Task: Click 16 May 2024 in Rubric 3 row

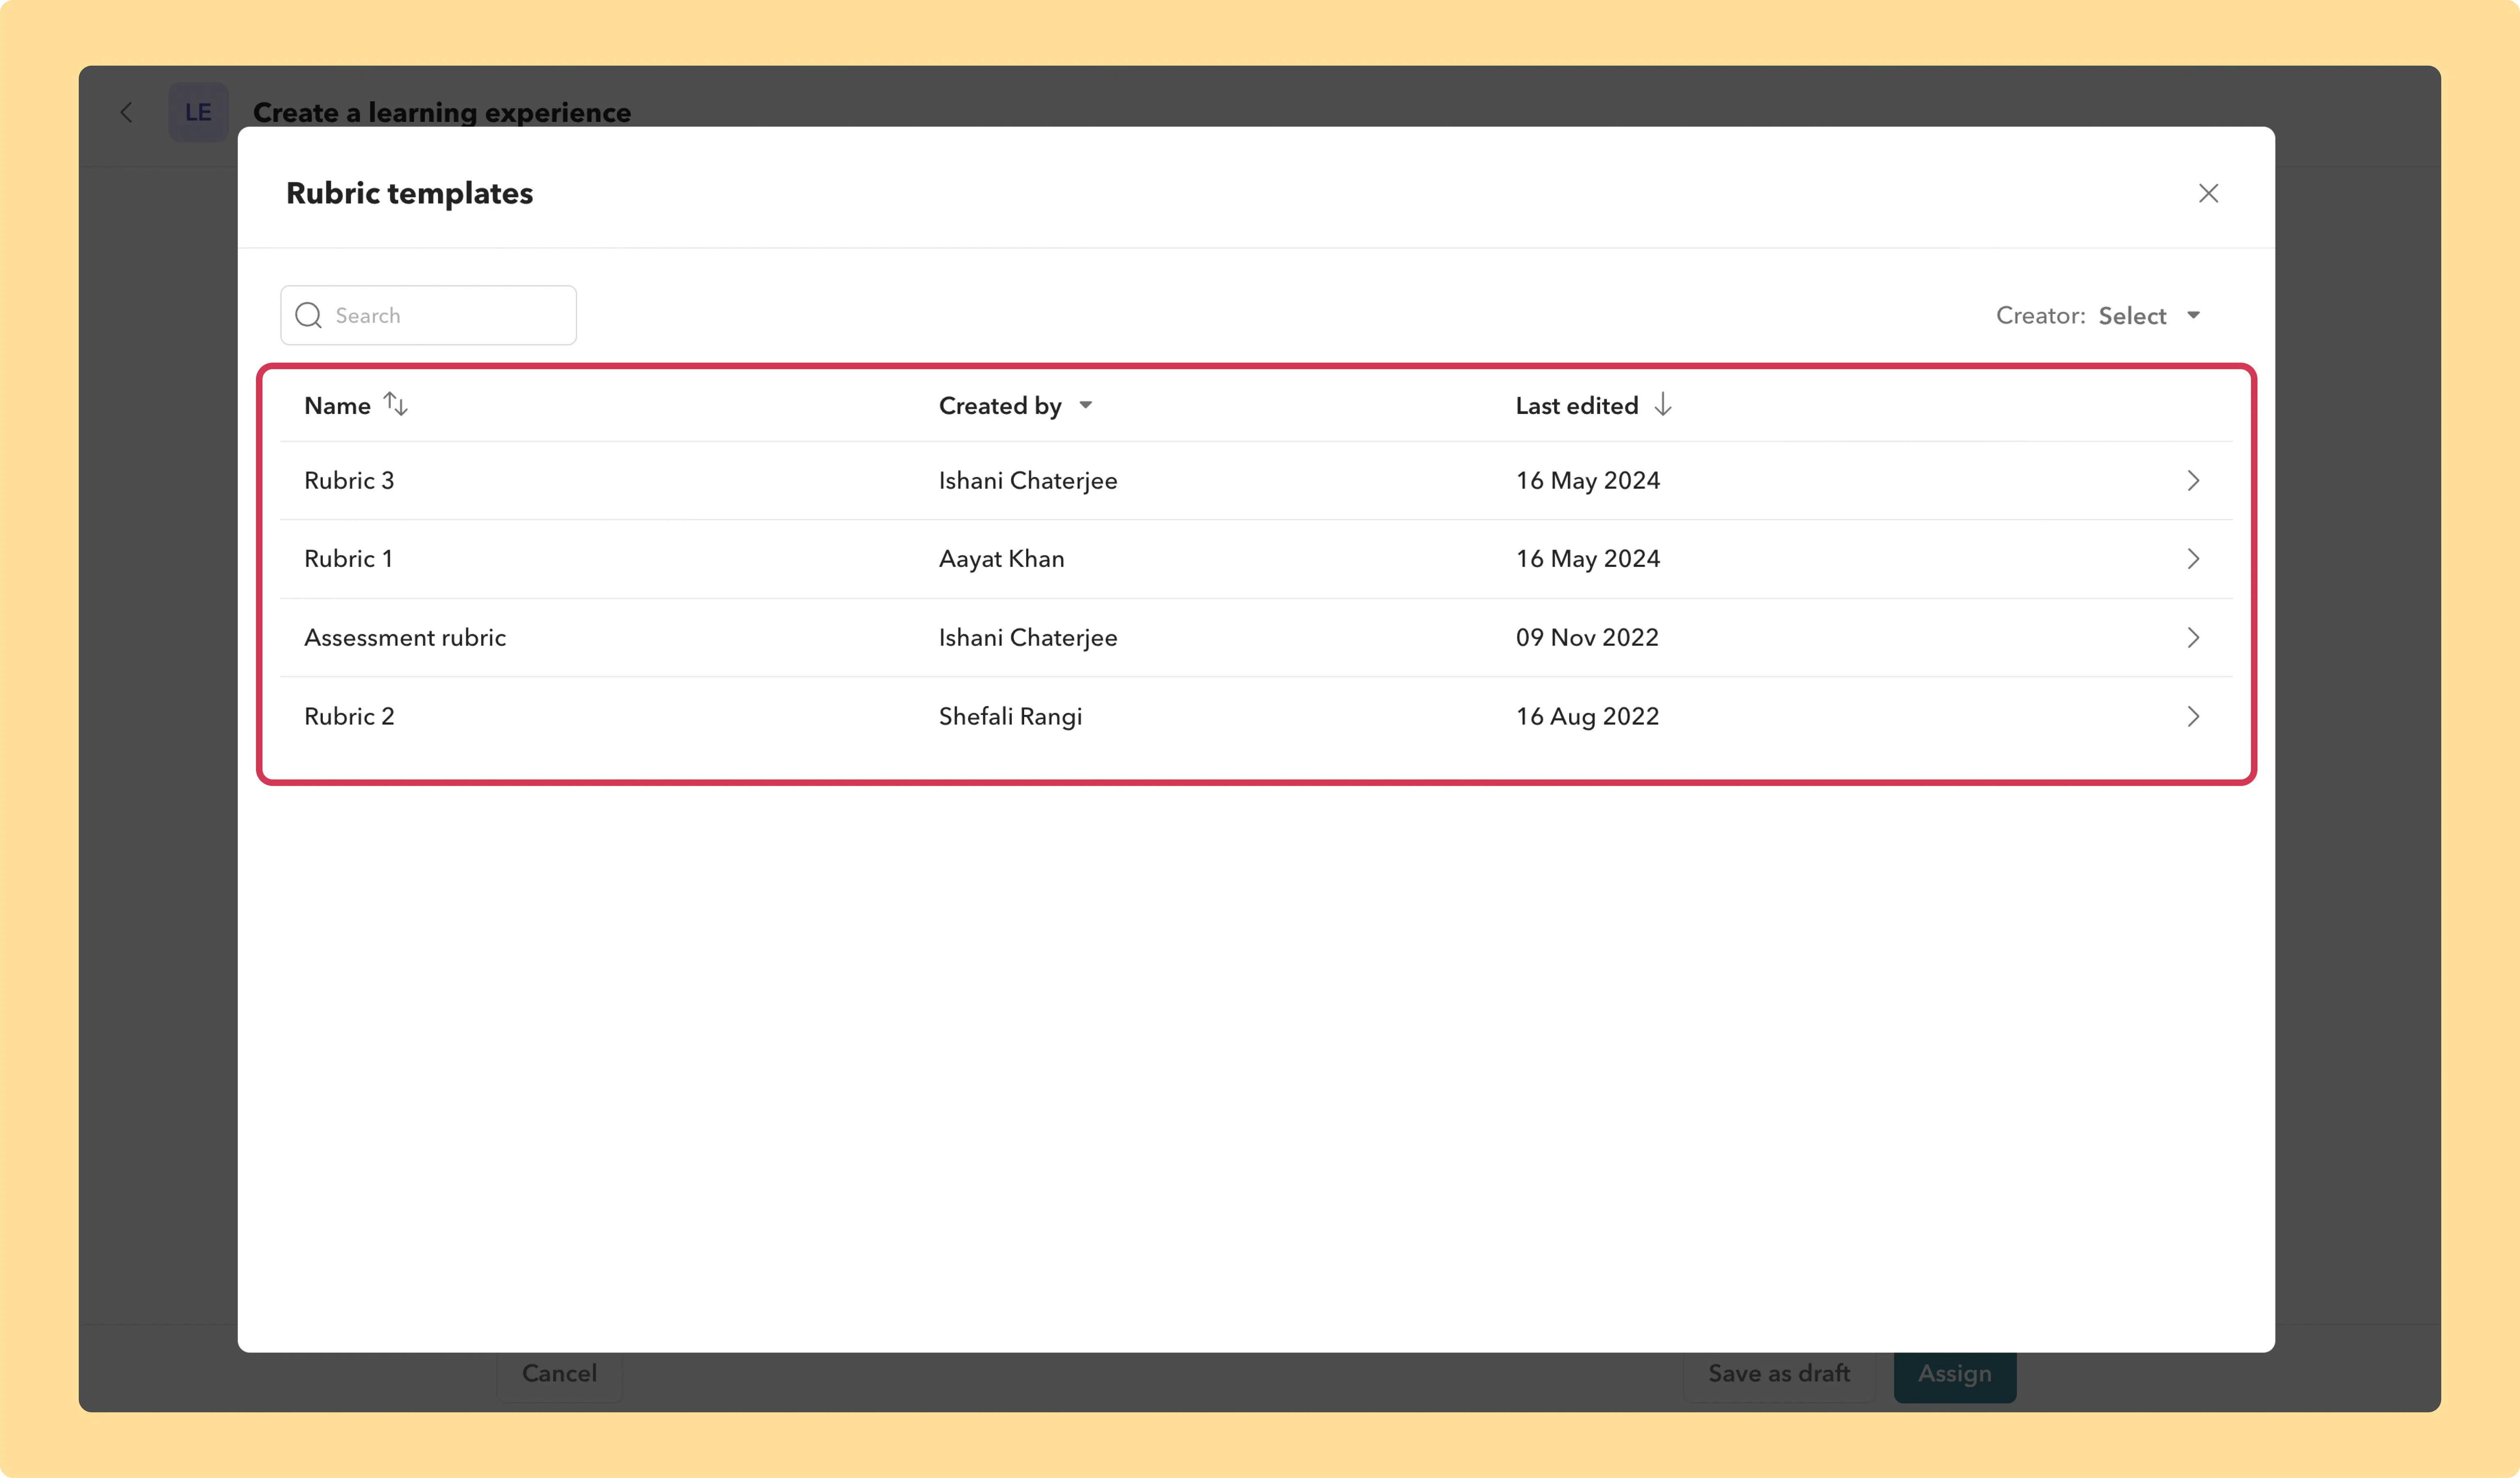Action: (x=1588, y=481)
